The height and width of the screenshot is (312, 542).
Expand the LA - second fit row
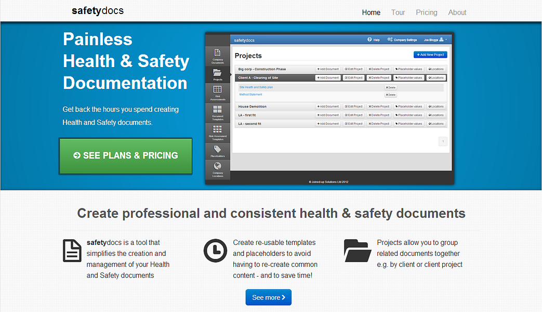(341, 124)
